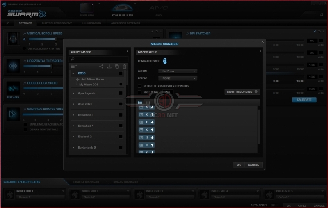Switch macro steps to list view

[140, 102]
